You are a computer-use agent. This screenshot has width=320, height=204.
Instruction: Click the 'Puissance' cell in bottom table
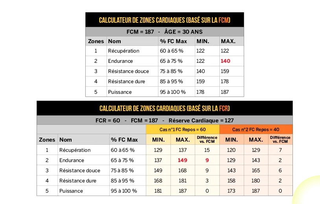71,191
